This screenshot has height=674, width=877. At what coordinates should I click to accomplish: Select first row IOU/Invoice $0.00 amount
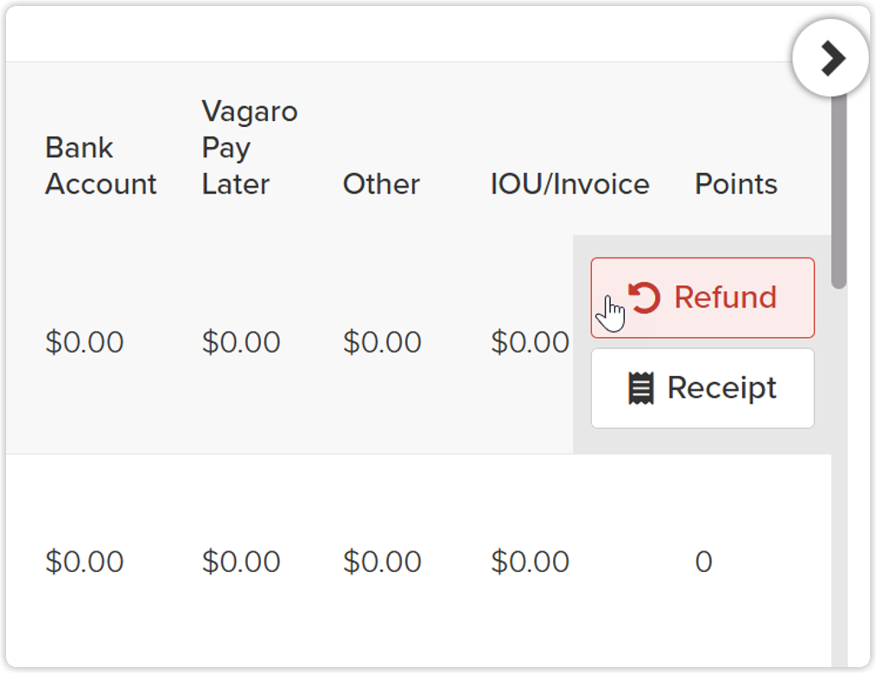(530, 342)
